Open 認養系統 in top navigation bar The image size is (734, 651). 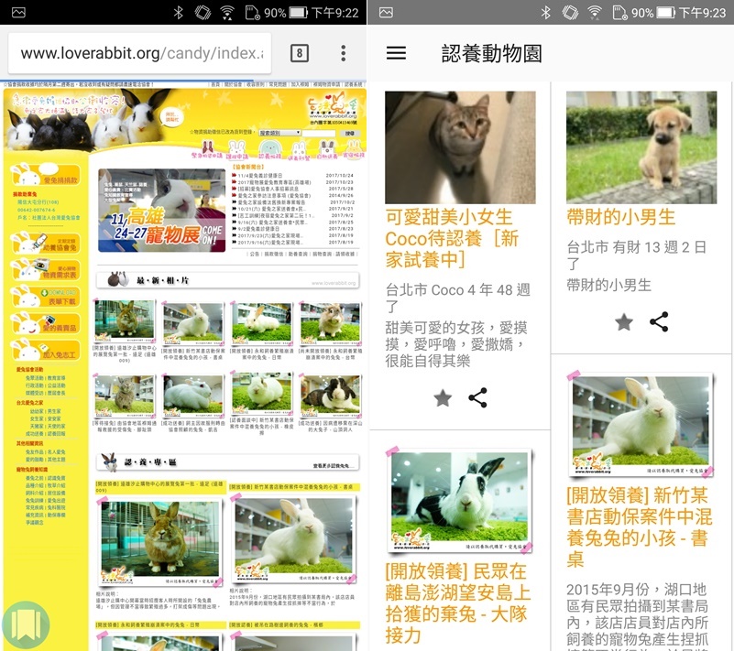pos(354,84)
